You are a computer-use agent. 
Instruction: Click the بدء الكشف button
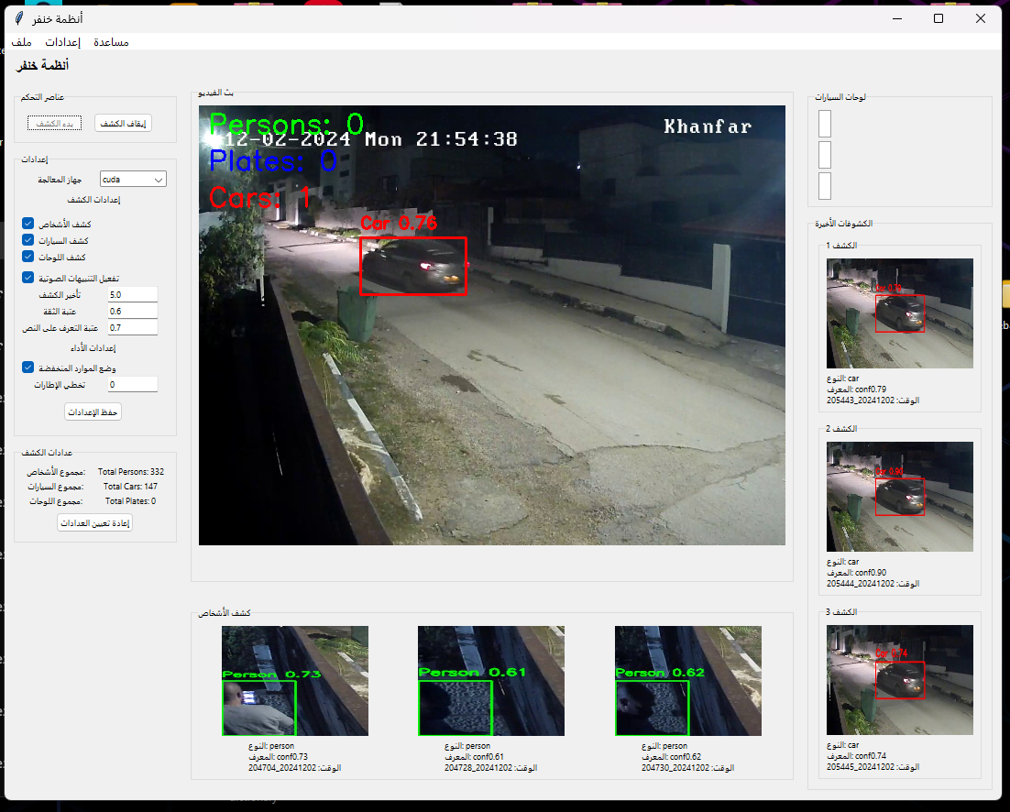(x=54, y=123)
